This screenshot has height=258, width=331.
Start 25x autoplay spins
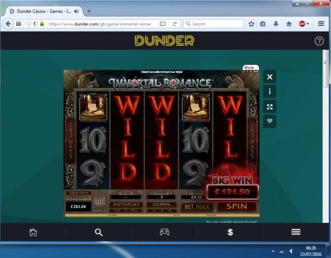tap(134, 211)
